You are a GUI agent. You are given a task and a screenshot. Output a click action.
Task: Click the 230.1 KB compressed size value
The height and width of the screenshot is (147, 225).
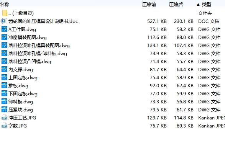(184, 21)
